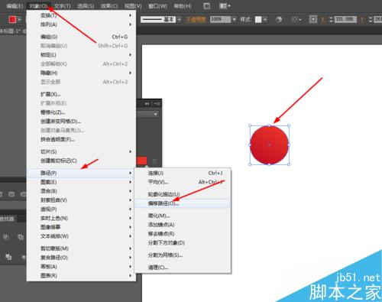
Task: Click the orange 不透明度 link
Action: tap(196, 19)
